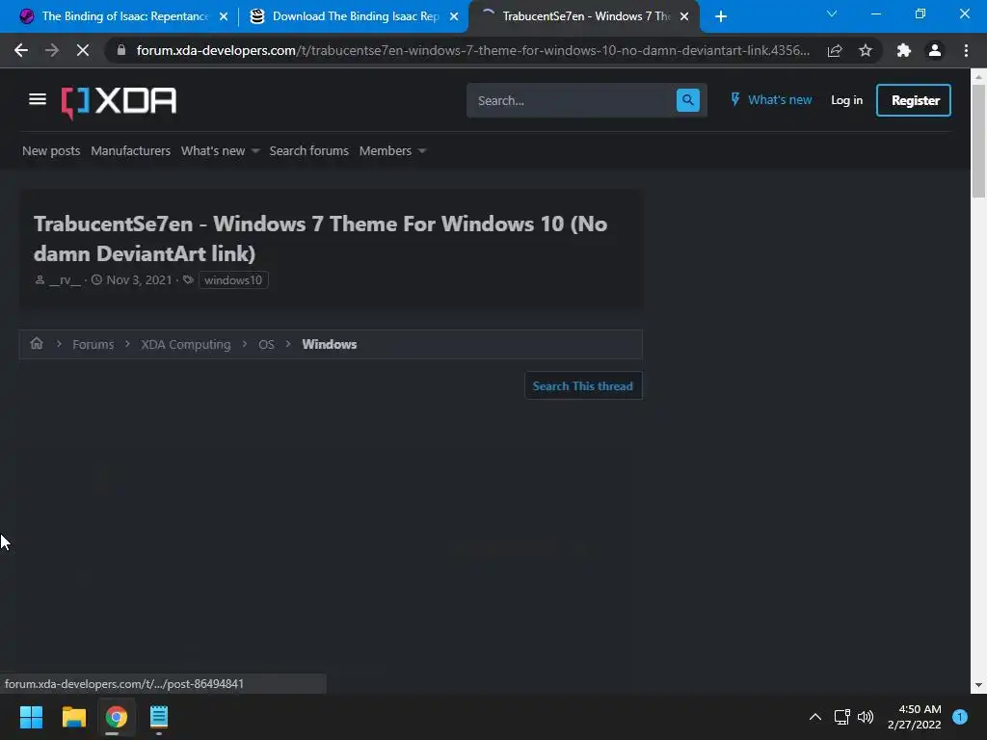Expand the What's new nav dropdown
The width and height of the screenshot is (987, 740).
(x=254, y=151)
